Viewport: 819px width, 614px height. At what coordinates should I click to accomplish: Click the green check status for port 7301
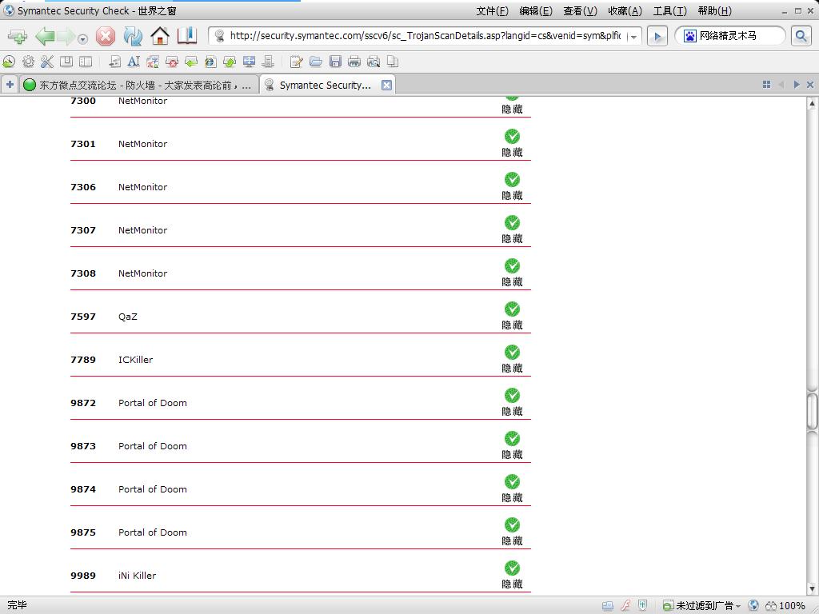512,136
